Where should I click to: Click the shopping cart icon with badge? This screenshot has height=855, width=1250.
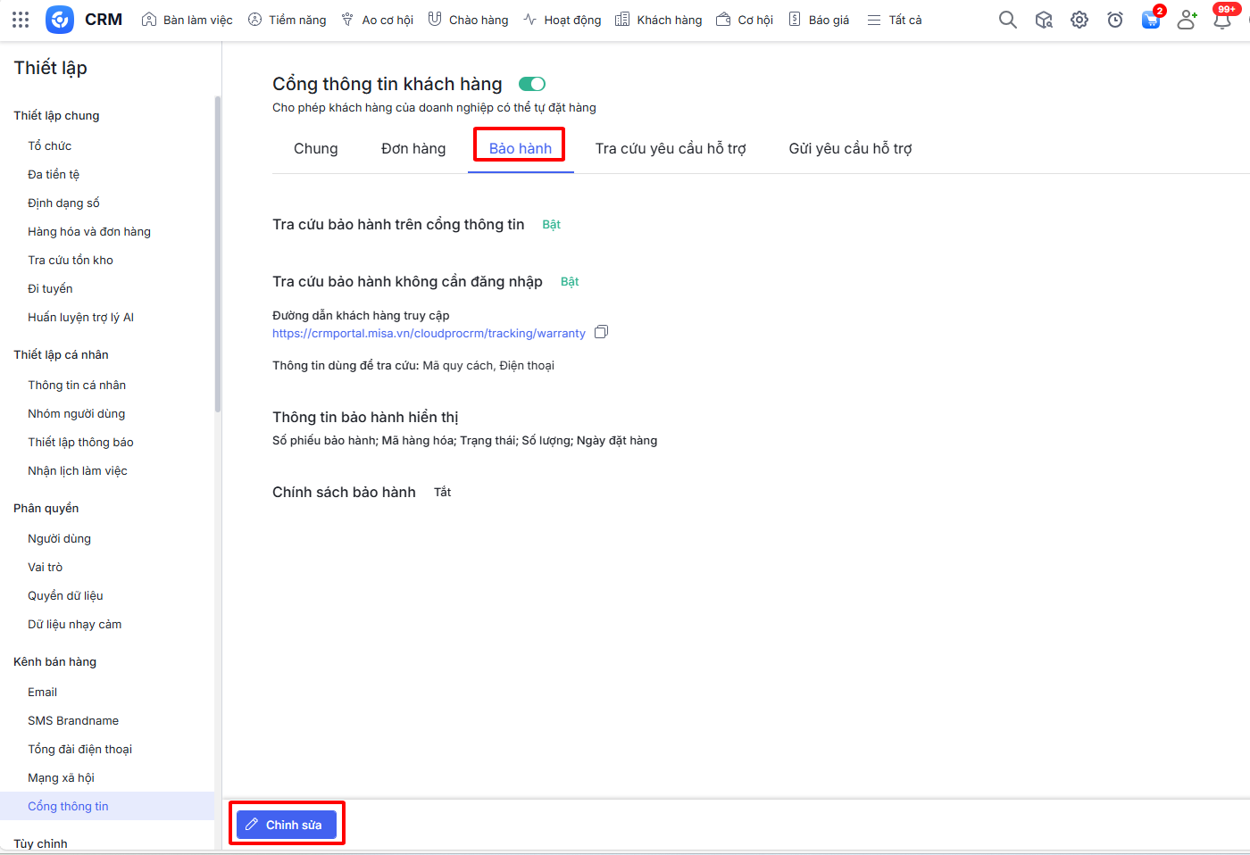tap(1151, 20)
